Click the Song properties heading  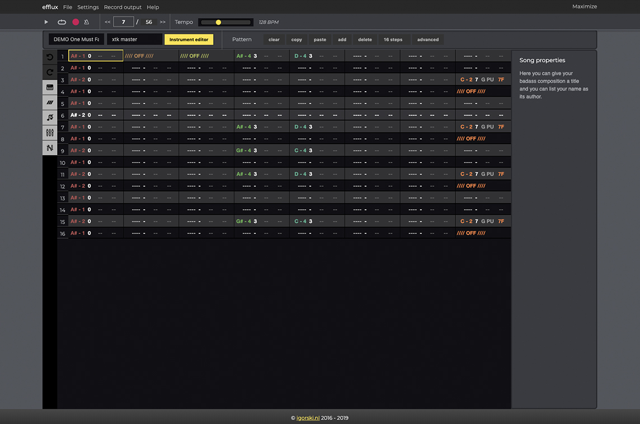[542, 60]
